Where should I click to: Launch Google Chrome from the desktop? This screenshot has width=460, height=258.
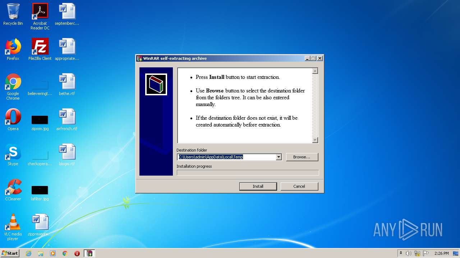point(13,87)
